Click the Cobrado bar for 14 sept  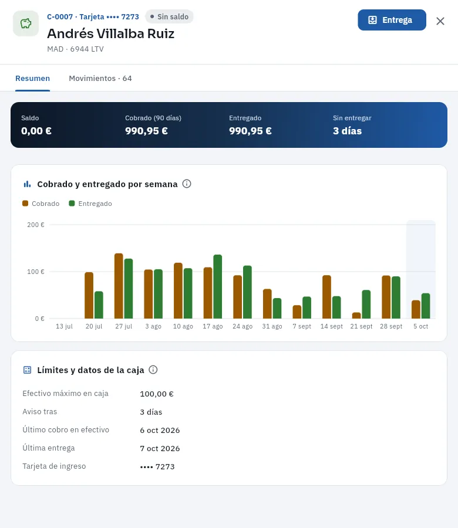click(x=327, y=297)
